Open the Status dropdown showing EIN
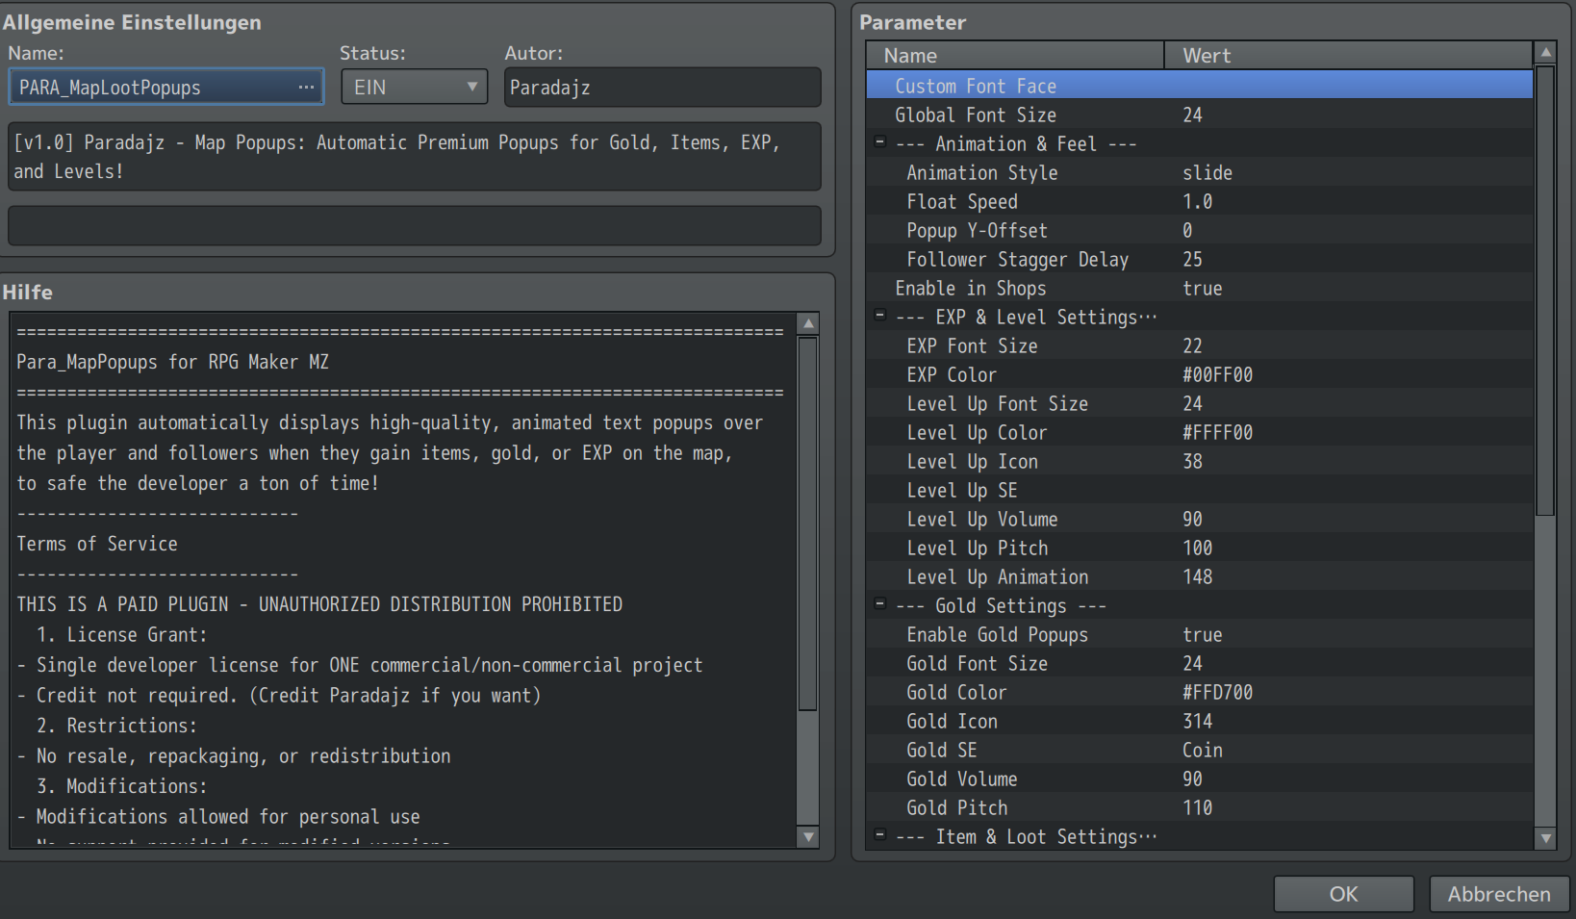 pos(414,87)
